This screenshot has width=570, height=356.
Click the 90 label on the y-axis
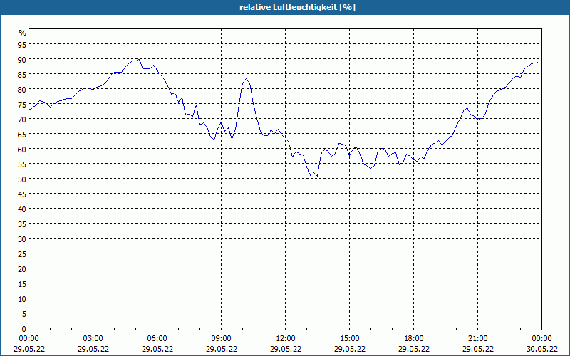coord(22,59)
